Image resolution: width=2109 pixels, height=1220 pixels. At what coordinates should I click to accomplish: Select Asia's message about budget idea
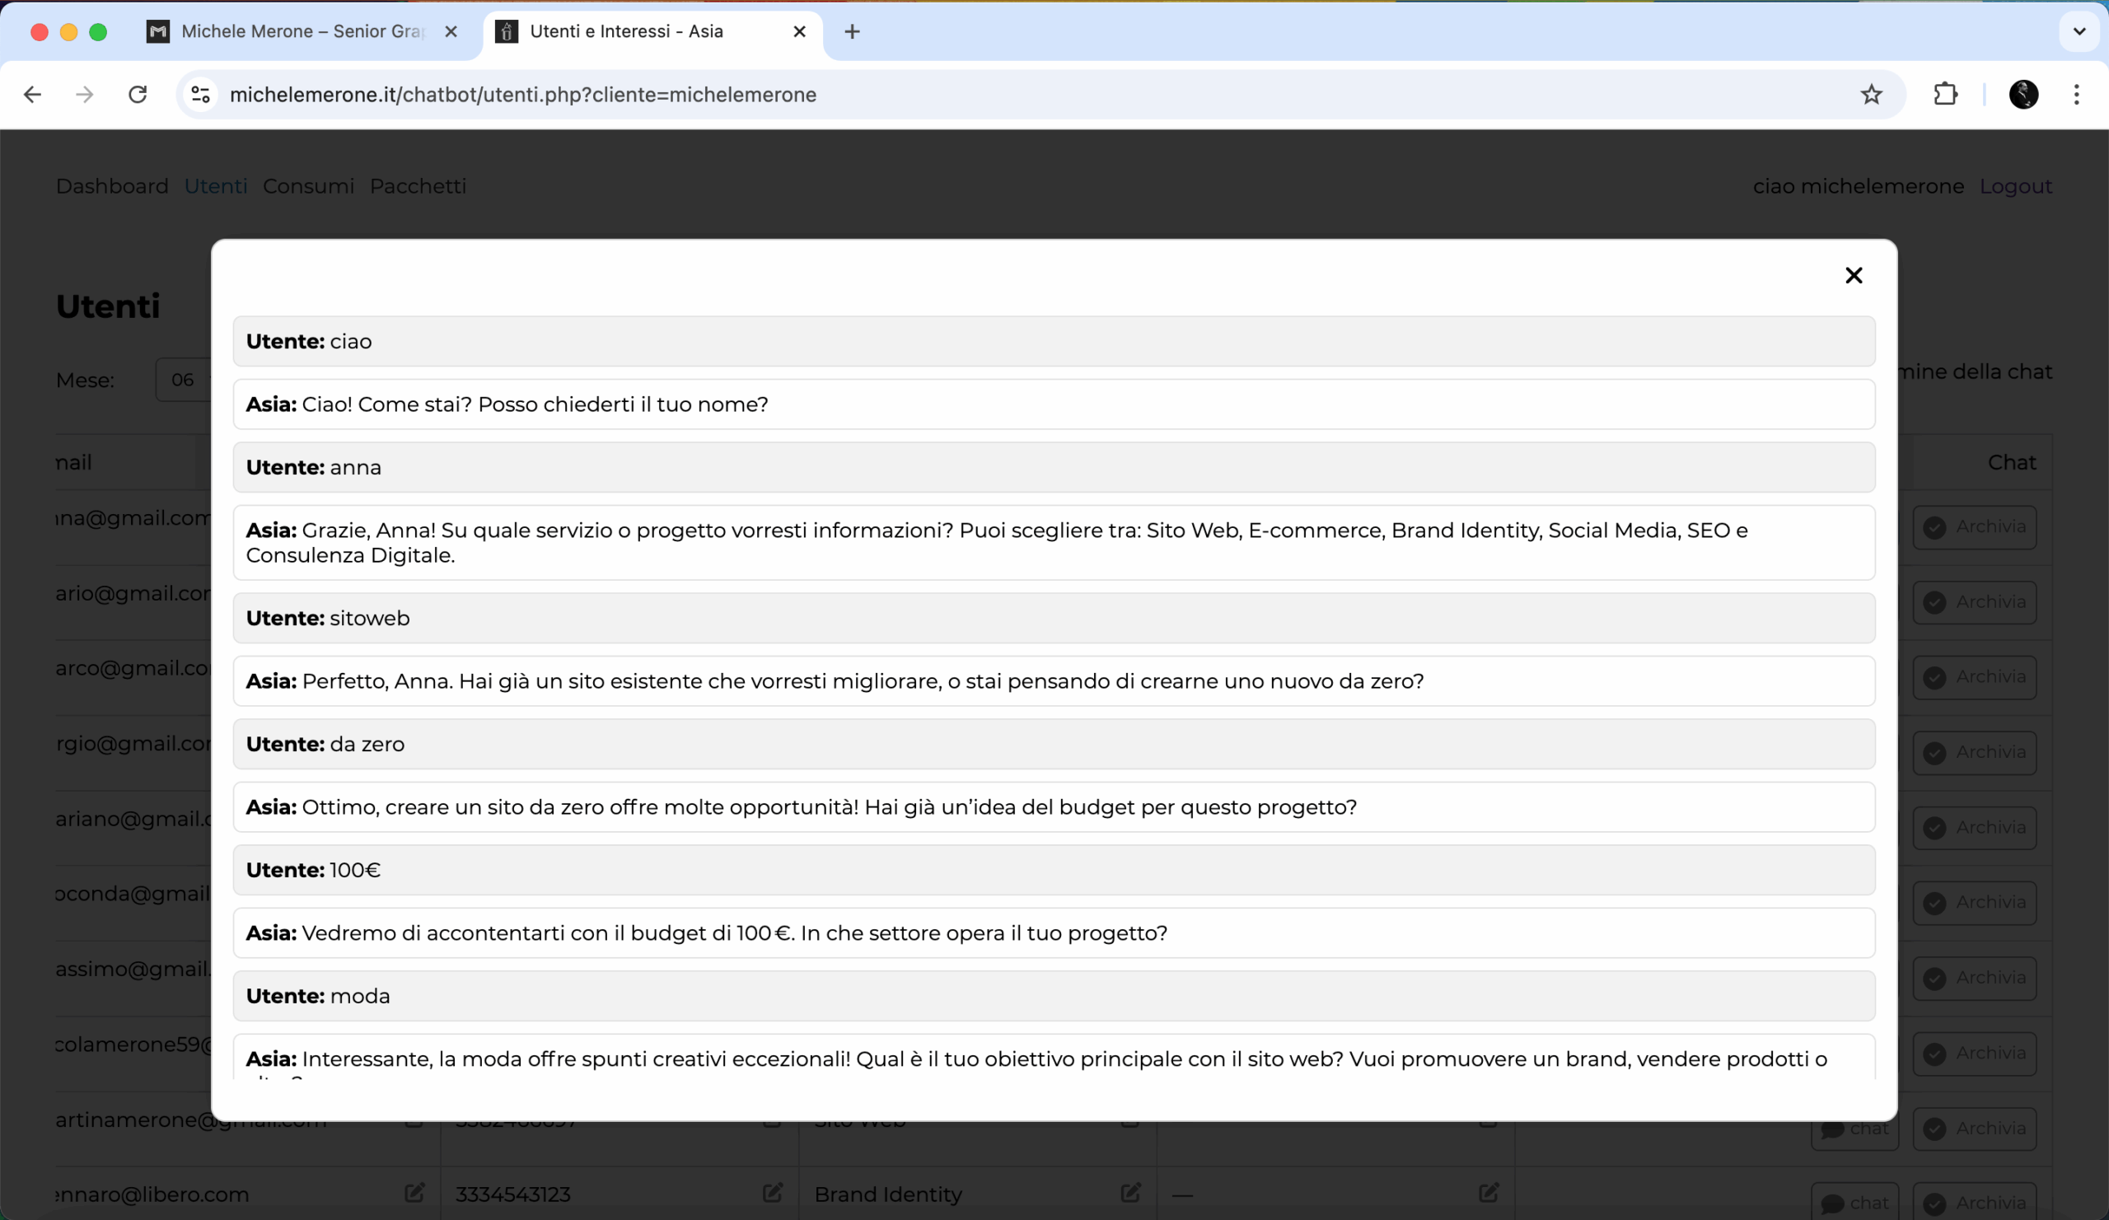[x=1054, y=806]
